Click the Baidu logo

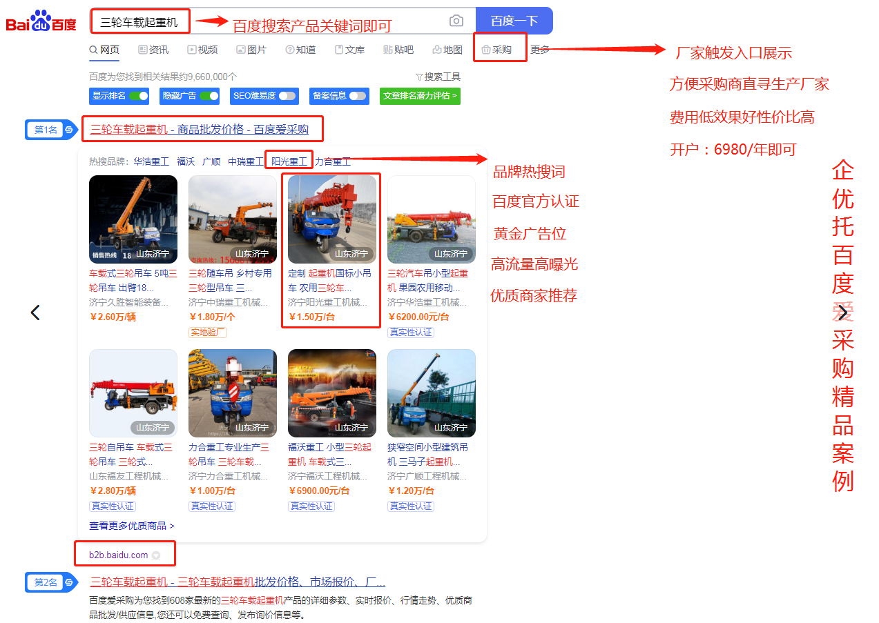pos(41,21)
